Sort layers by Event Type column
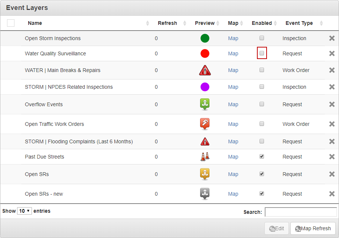 (x=299, y=23)
